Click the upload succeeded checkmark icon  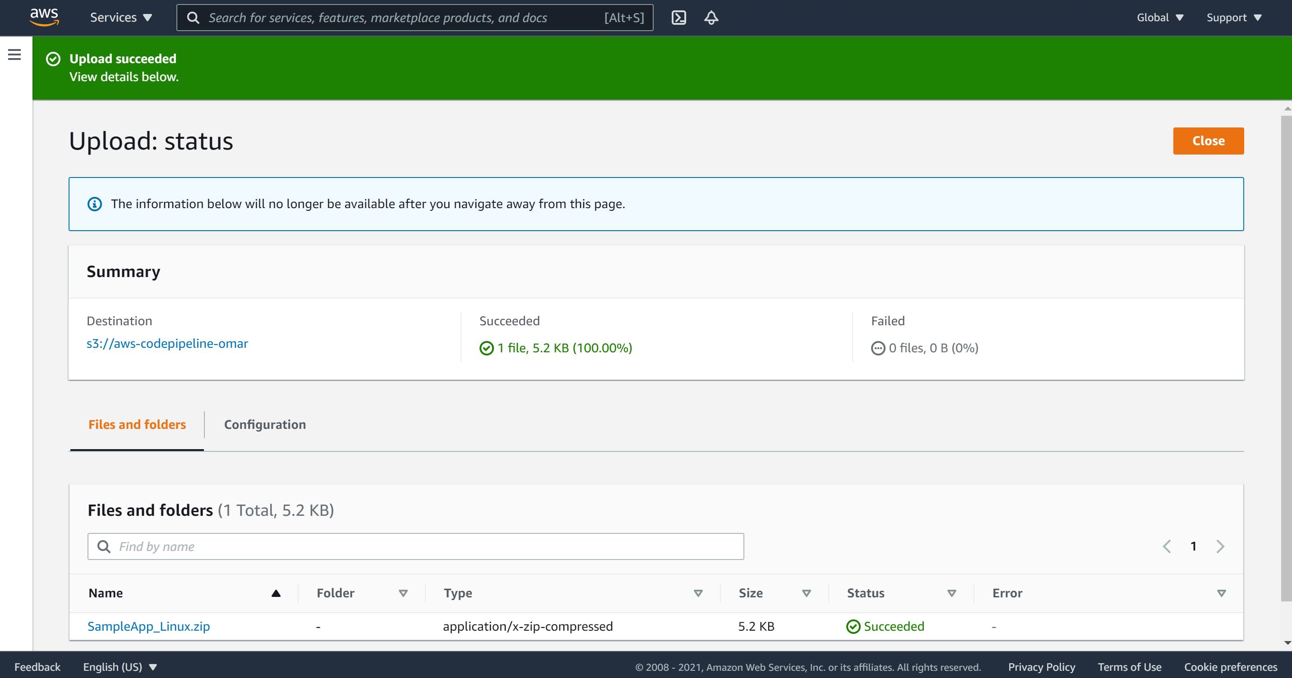[53, 58]
